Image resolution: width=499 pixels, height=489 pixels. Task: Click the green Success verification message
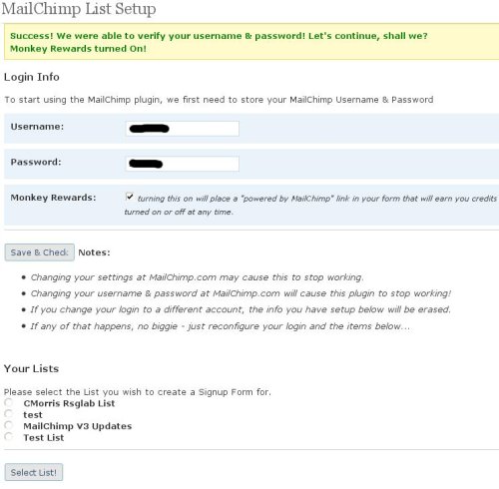pos(219,36)
